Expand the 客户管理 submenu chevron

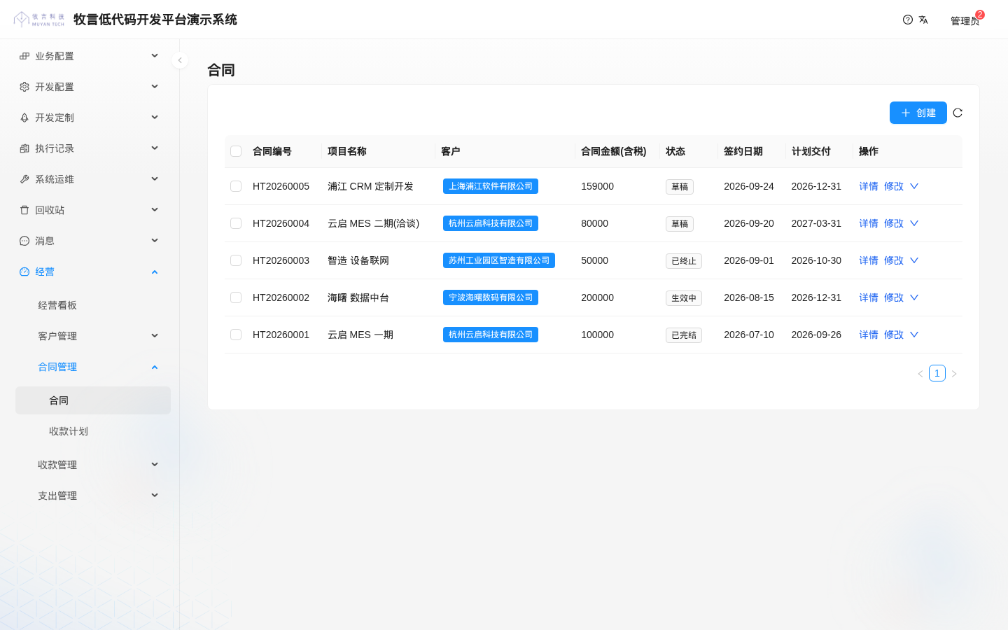[155, 336]
